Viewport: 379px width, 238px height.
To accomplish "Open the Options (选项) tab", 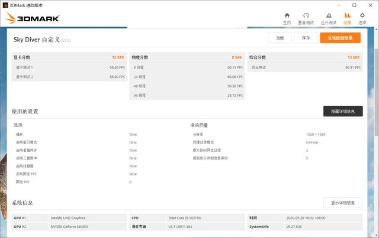I will click(x=362, y=19).
